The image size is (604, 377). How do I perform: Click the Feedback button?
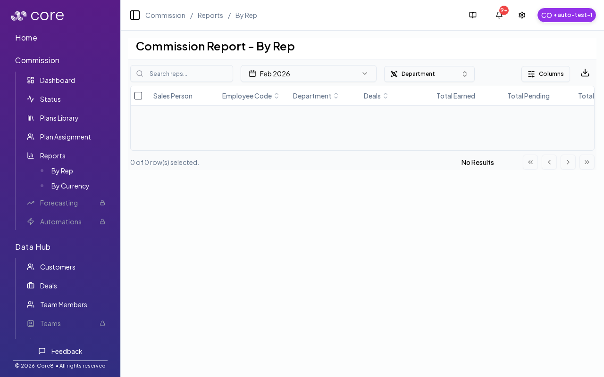click(x=60, y=351)
